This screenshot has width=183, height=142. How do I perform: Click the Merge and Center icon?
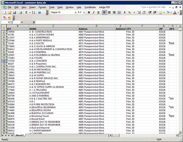(119, 13)
